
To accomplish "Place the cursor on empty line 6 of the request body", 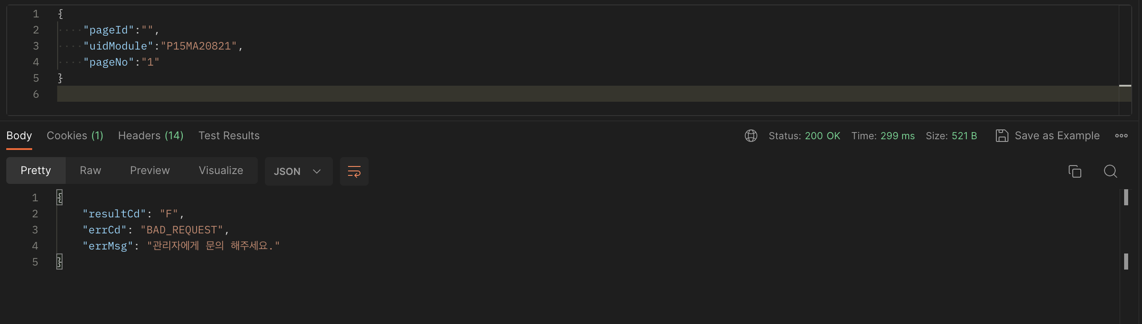I will [x=588, y=94].
